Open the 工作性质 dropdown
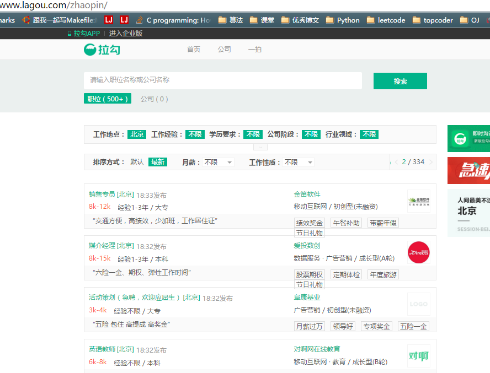Screen dimensions: 490x373 click(299, 163)
